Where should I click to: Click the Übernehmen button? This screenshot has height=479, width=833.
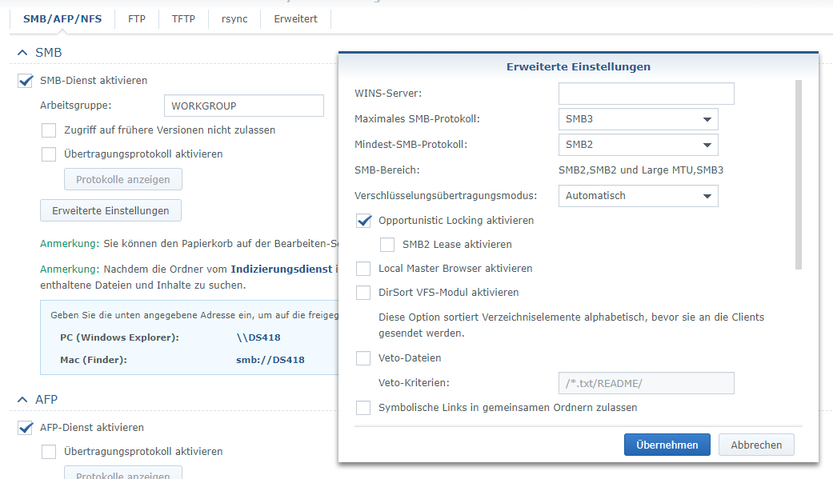pyautogui.click(x=667, y=445)
